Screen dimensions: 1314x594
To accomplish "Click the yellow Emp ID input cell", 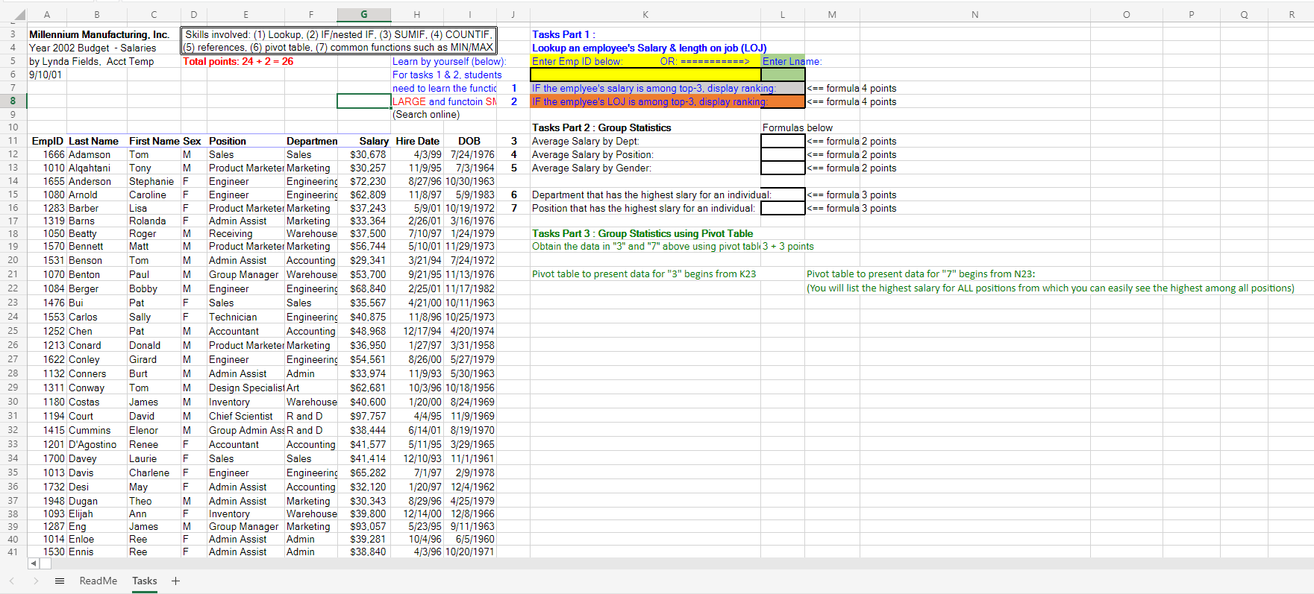I will click(x=645, y=75).
